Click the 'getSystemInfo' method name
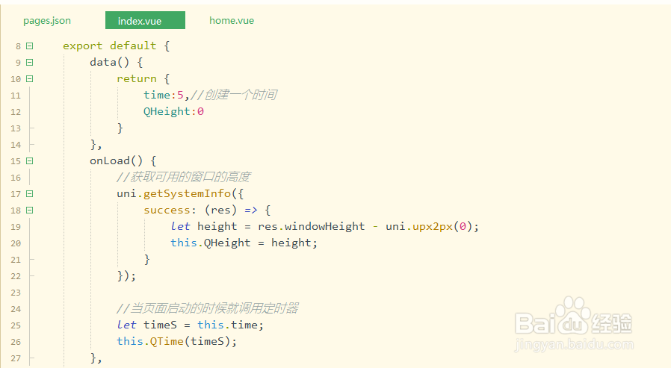The image size is (671, 368). tap(187, 193)
